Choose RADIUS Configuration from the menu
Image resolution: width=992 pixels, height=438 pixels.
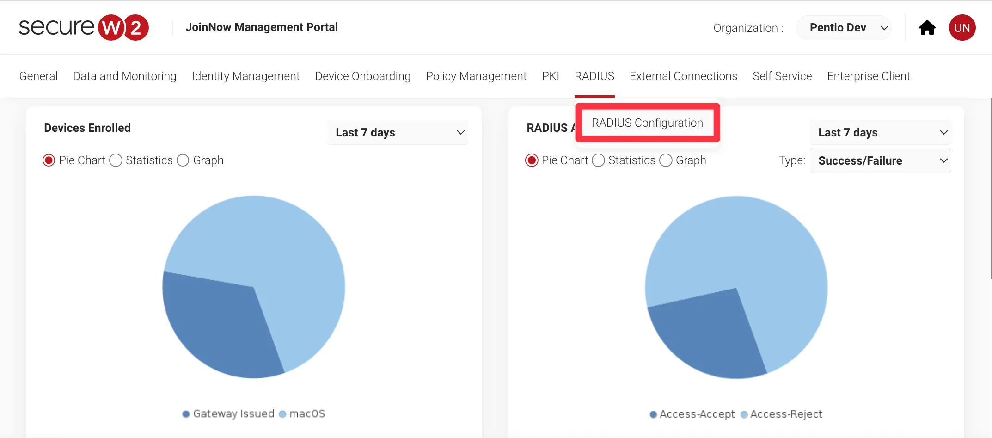(647, 123)
